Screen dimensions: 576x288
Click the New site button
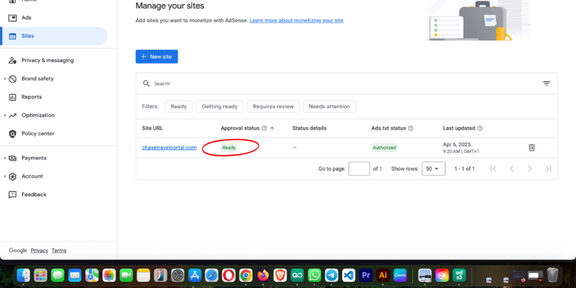pyautogui.click(x=157, y=57)
